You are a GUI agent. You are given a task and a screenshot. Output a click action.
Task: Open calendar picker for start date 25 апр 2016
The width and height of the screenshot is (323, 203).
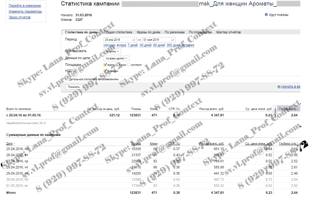(x=134, y=40)
